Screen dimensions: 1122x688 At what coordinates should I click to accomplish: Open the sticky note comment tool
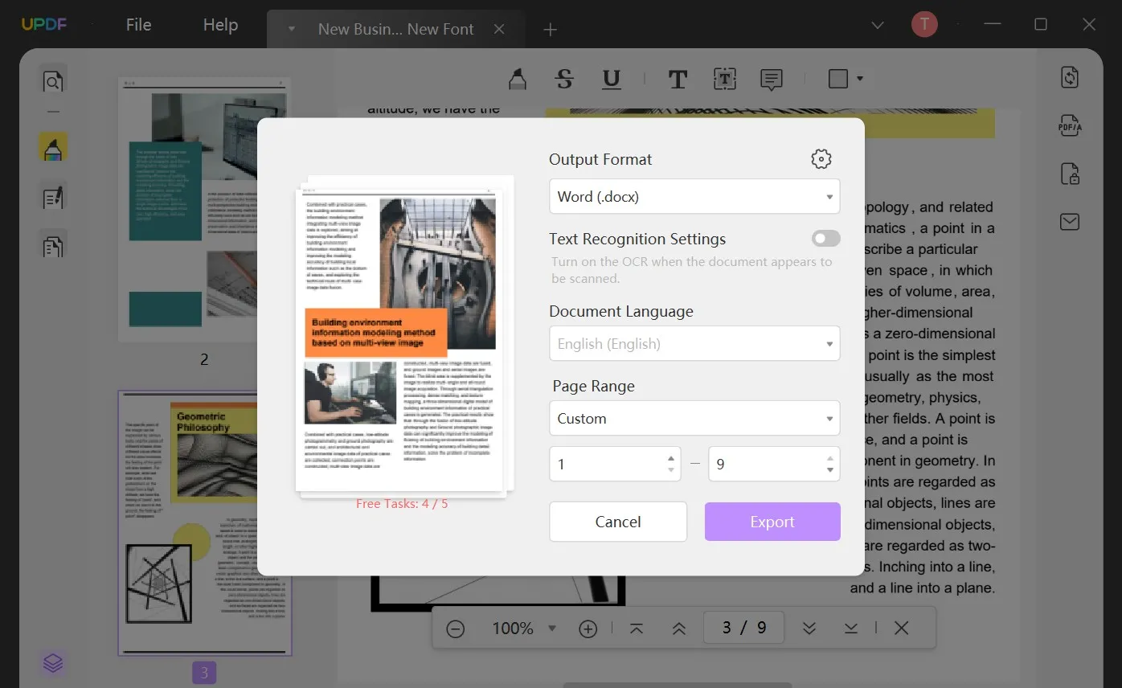[771, 79]
